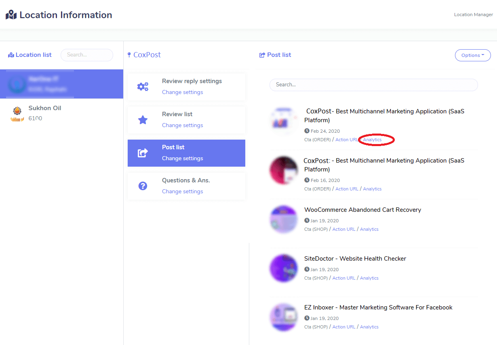
Task: Click the gears icon beside Review reply settings
Action: tap(143, 87)
